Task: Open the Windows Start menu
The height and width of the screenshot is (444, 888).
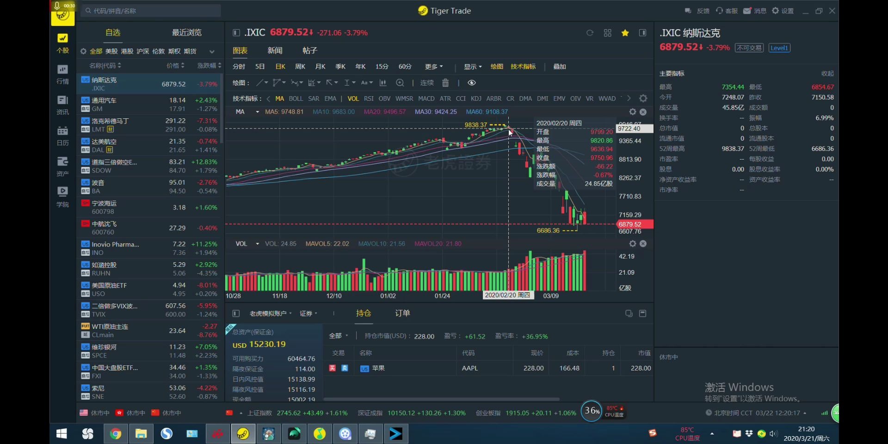Action: [x=62, y=434]
